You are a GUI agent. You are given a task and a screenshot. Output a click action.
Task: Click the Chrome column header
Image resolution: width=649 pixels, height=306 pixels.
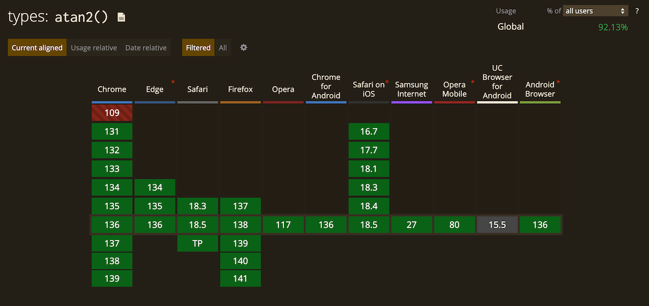(112, 89)
